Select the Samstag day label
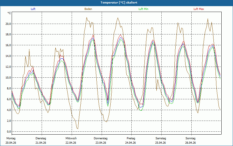Viewport: 233px width, 146px height. click(161, 138)
